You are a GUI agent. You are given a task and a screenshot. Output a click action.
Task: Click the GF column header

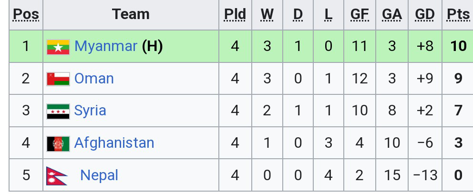coord(360,15)
